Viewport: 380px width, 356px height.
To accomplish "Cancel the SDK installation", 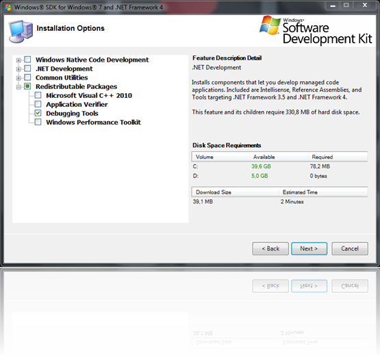I will 350,249.
